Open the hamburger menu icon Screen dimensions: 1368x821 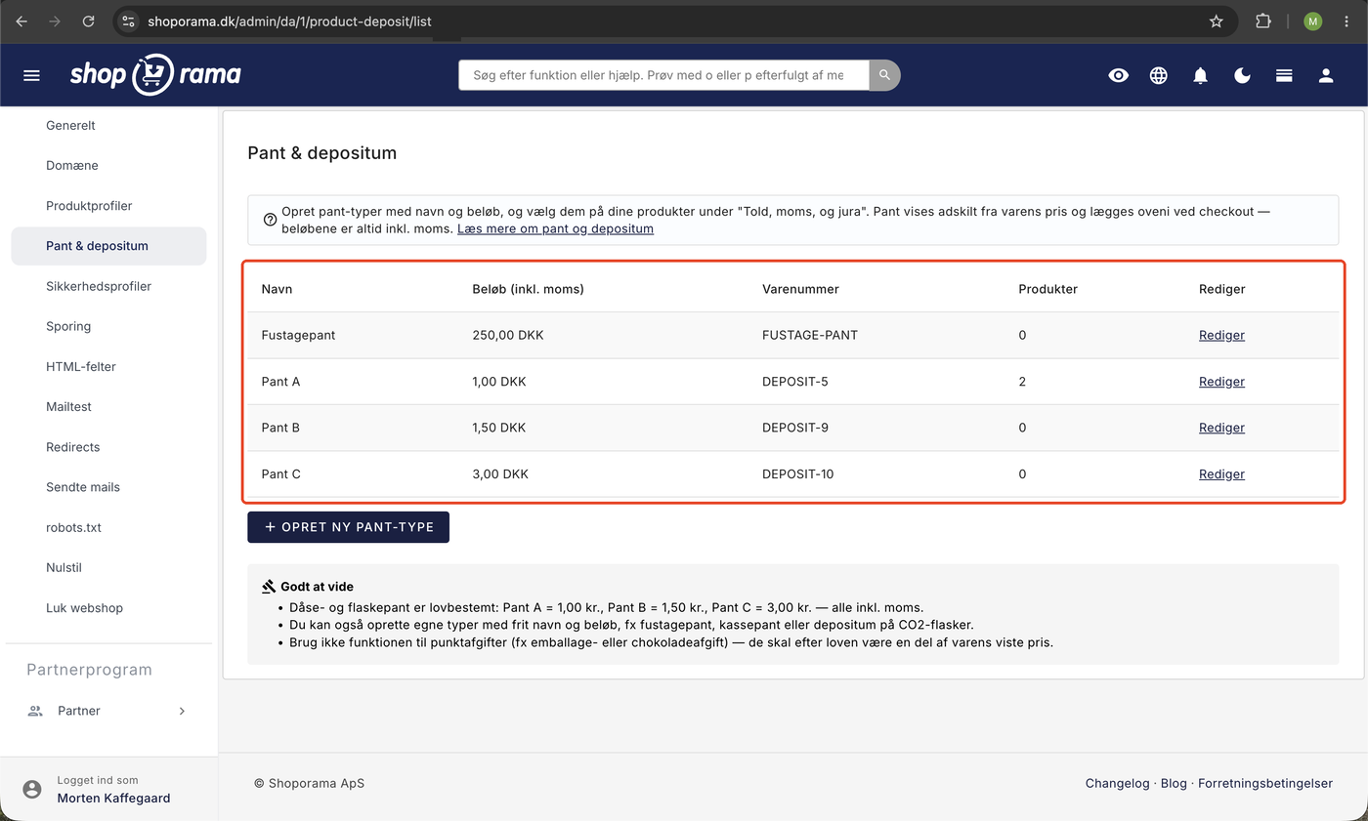31,75
